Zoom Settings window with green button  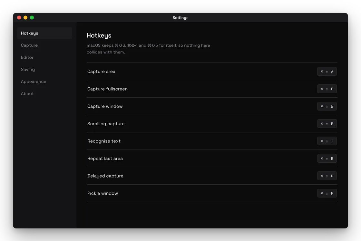coord(32,18)
